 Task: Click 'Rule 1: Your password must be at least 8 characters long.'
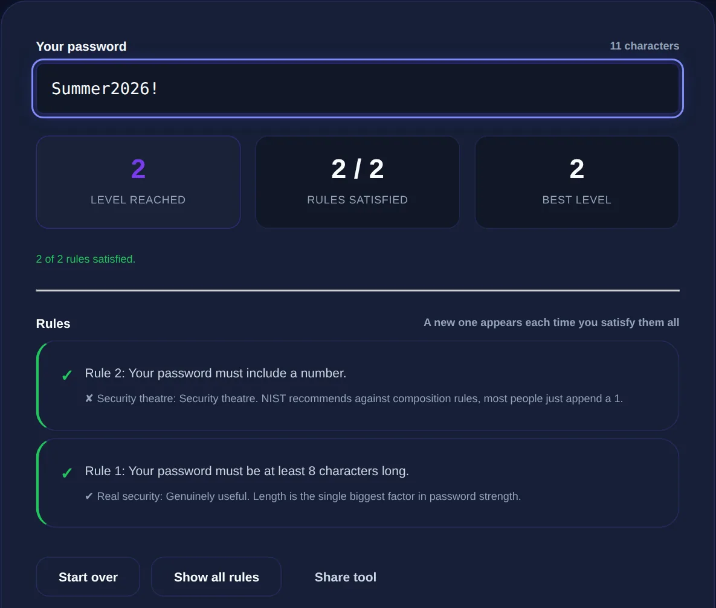247,471
